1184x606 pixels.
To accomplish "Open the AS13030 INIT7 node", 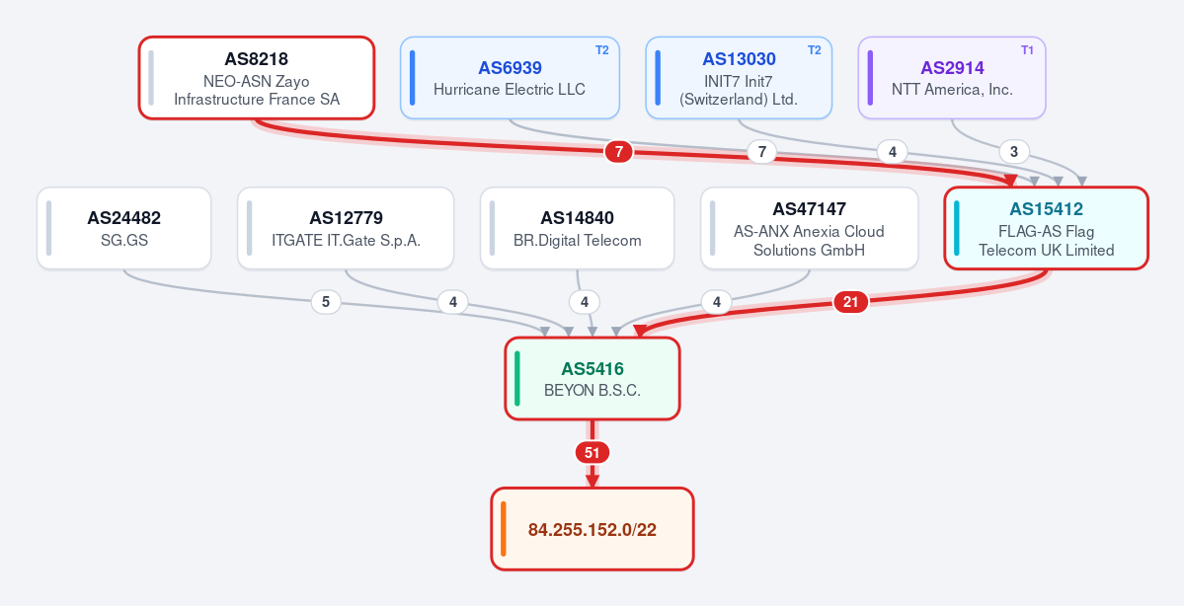I will 739,78.
